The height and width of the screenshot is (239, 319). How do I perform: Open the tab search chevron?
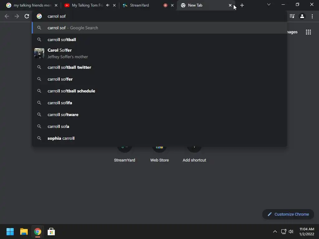click(x=269, y=4)
